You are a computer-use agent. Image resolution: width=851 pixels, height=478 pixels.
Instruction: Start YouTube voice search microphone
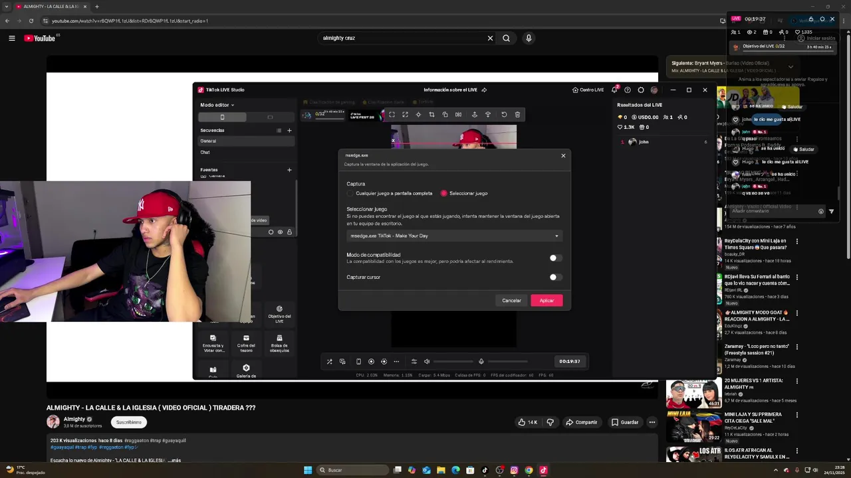point(529,38)
